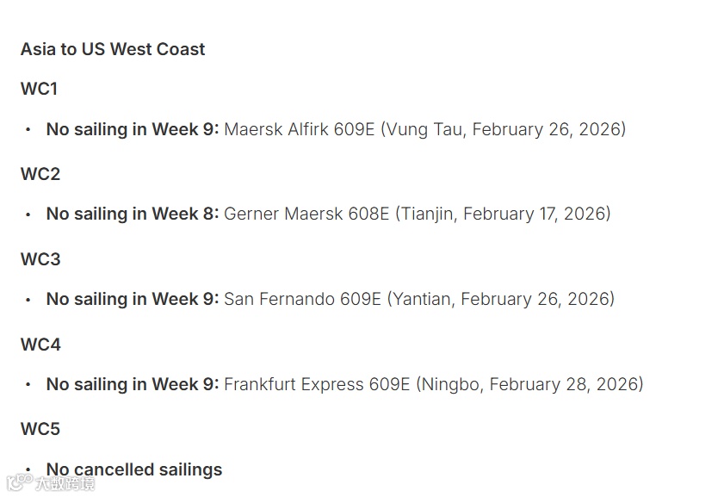This screenshot has width=724, height=497.
Task: Select the WC1 service heading
Action: coord(39,89)
